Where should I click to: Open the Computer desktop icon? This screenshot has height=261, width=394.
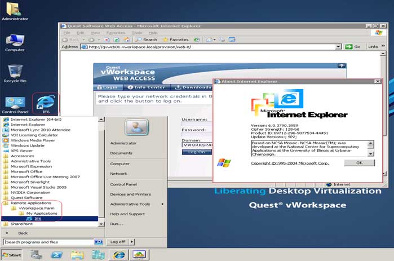(15, 42)
